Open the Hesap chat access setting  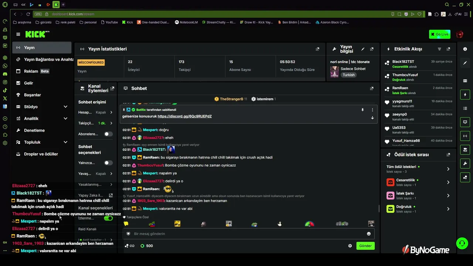(95, 112)
